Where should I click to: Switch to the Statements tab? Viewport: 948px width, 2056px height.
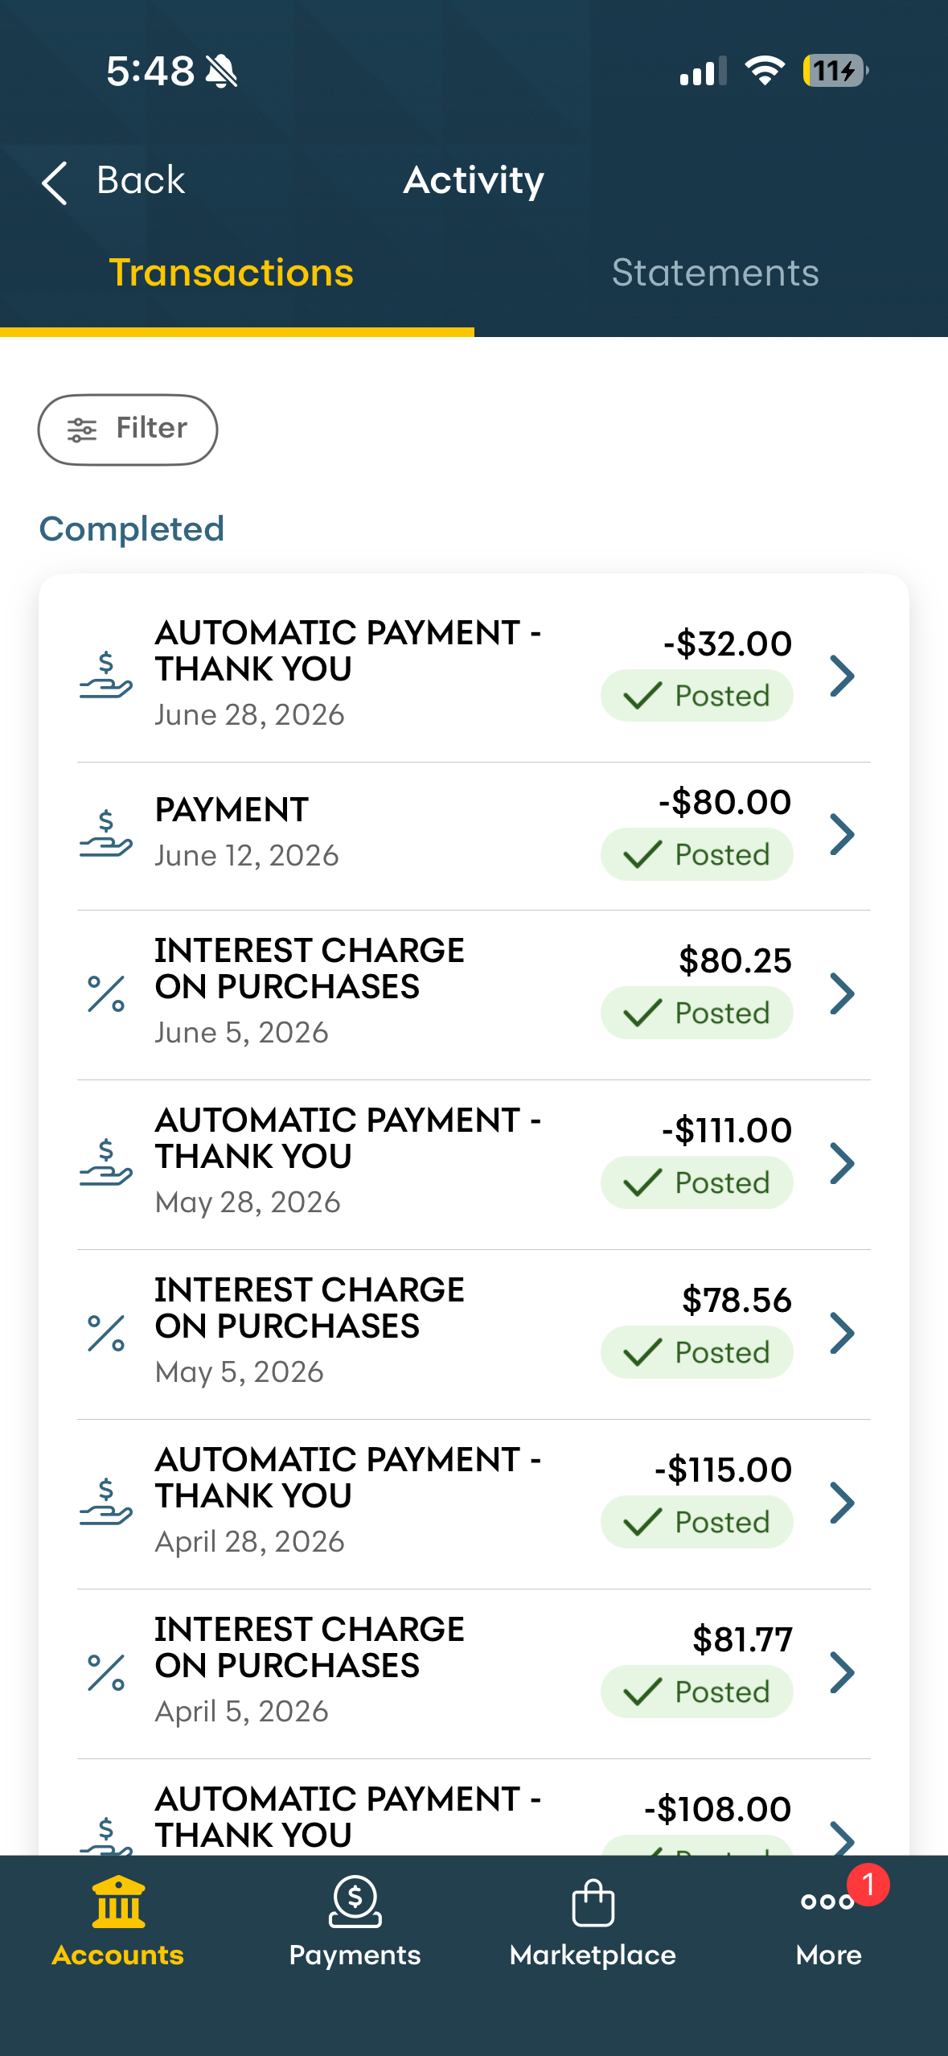pyautogui.click(x=715, y=273)
